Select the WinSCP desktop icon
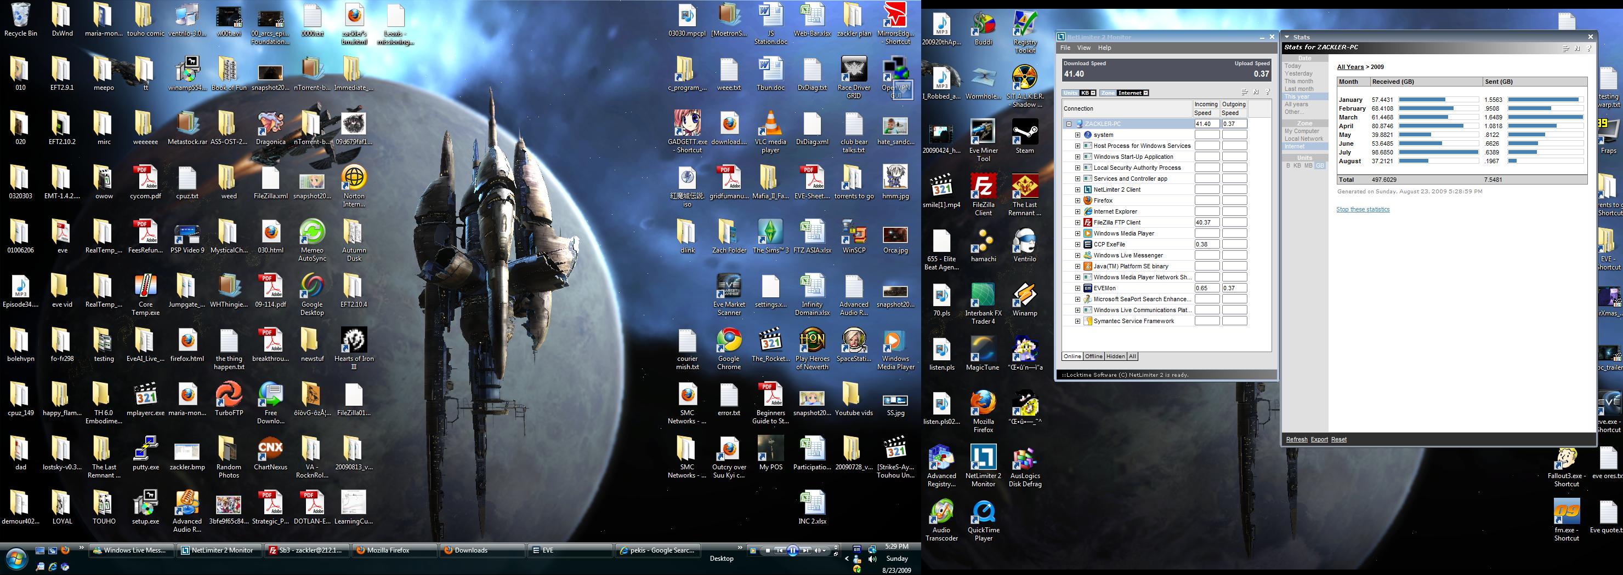 pyautogui.click(x=854, y=237)
